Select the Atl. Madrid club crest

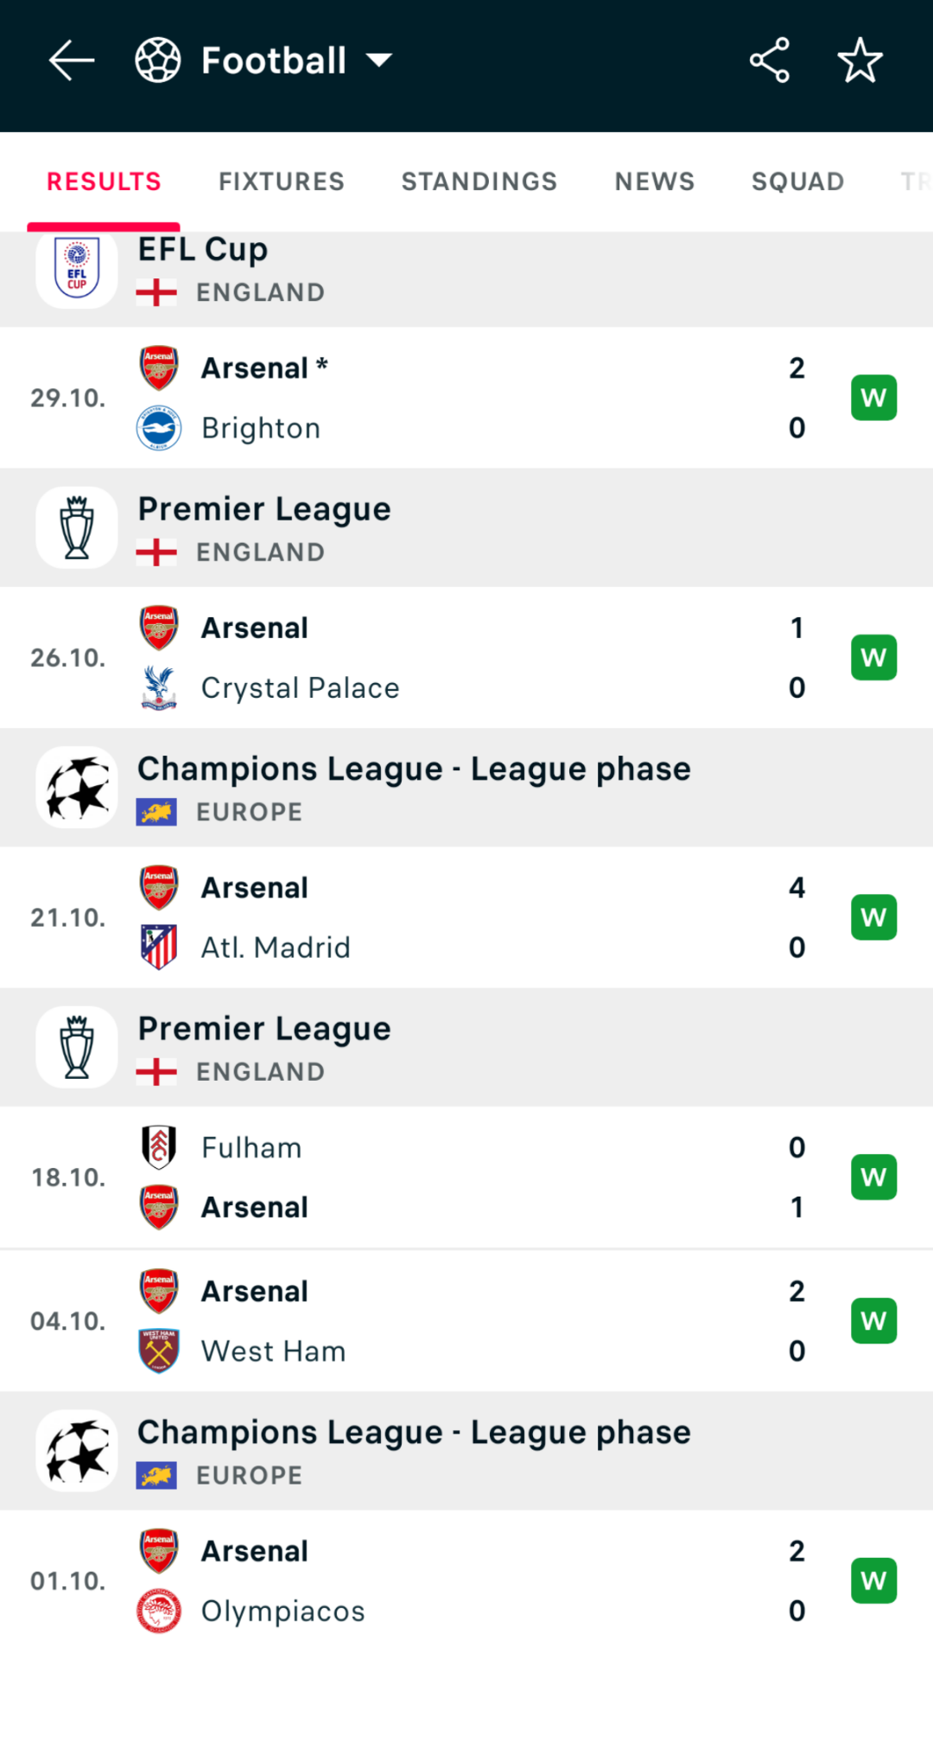click(158, 946)
